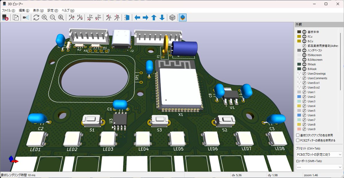Toggle orthographic projection cube icon

pyautogui.click(x=172, y=17)
